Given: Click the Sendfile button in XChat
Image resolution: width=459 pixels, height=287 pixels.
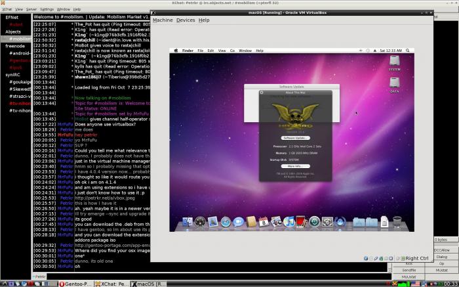Looking at the screenshot, I should tap(409, 271).
